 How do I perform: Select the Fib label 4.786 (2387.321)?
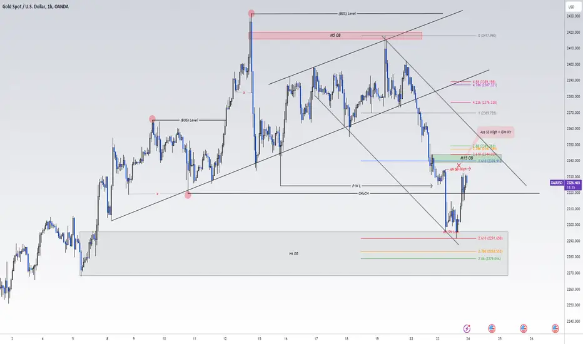[485, 85]
